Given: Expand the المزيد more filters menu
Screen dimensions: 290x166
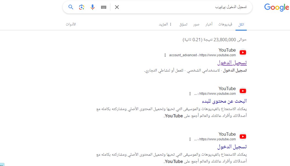Looking at the screenshot, I should pyautogui.click(x=165, y=24).
